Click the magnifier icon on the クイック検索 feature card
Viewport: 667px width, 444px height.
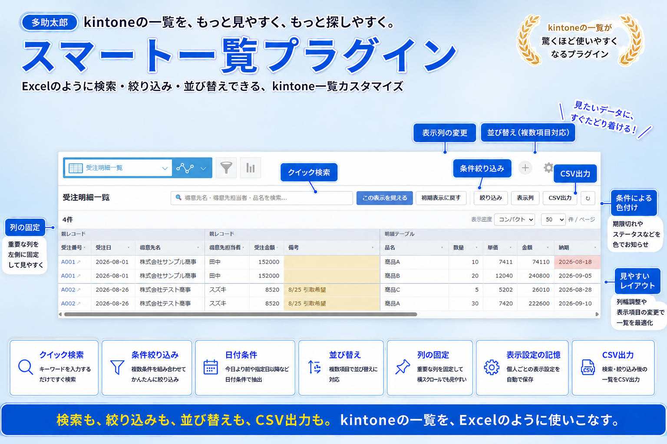26,367
